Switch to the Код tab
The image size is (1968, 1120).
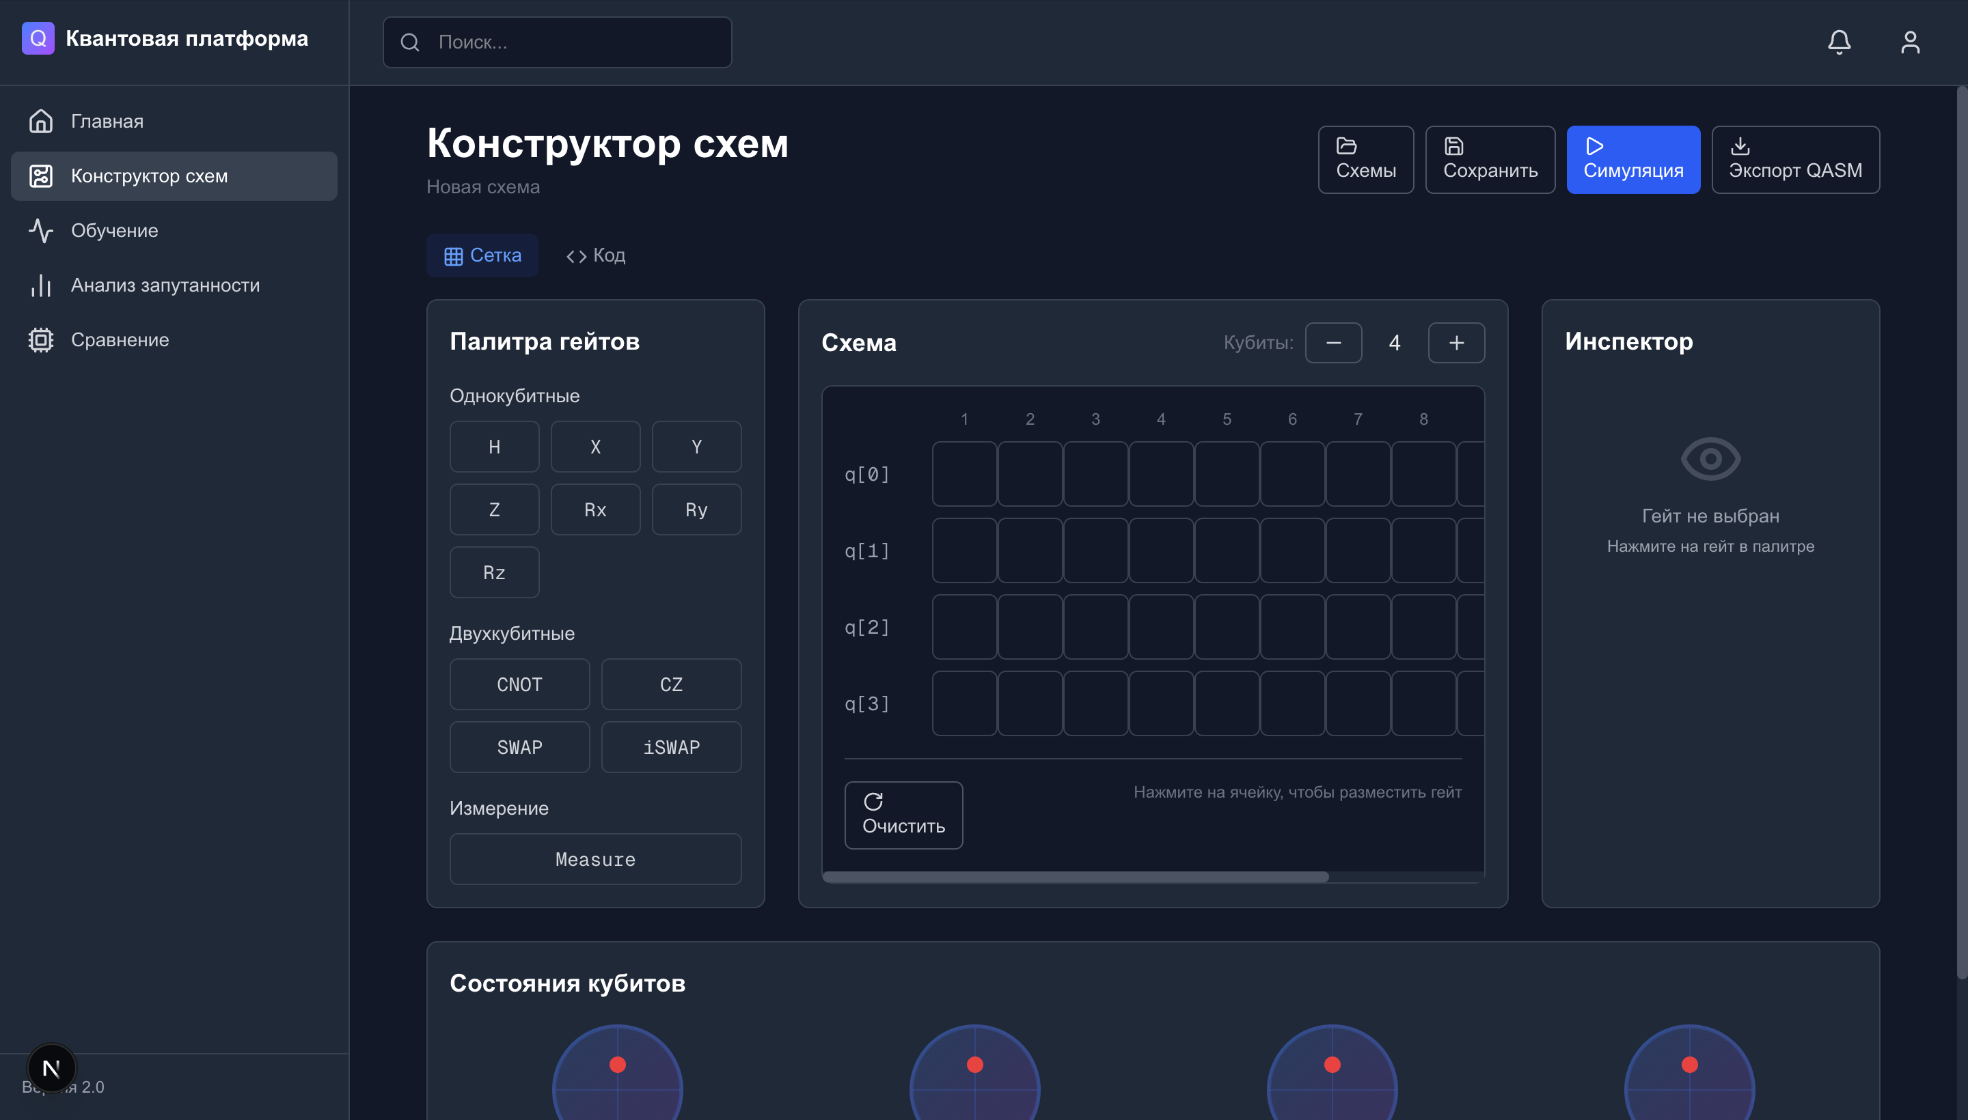(x=596, y=255)
